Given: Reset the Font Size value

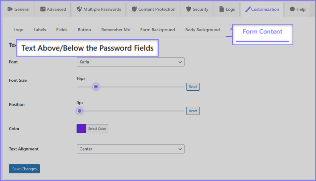Looking at the screenshot, I should [193, 87].
